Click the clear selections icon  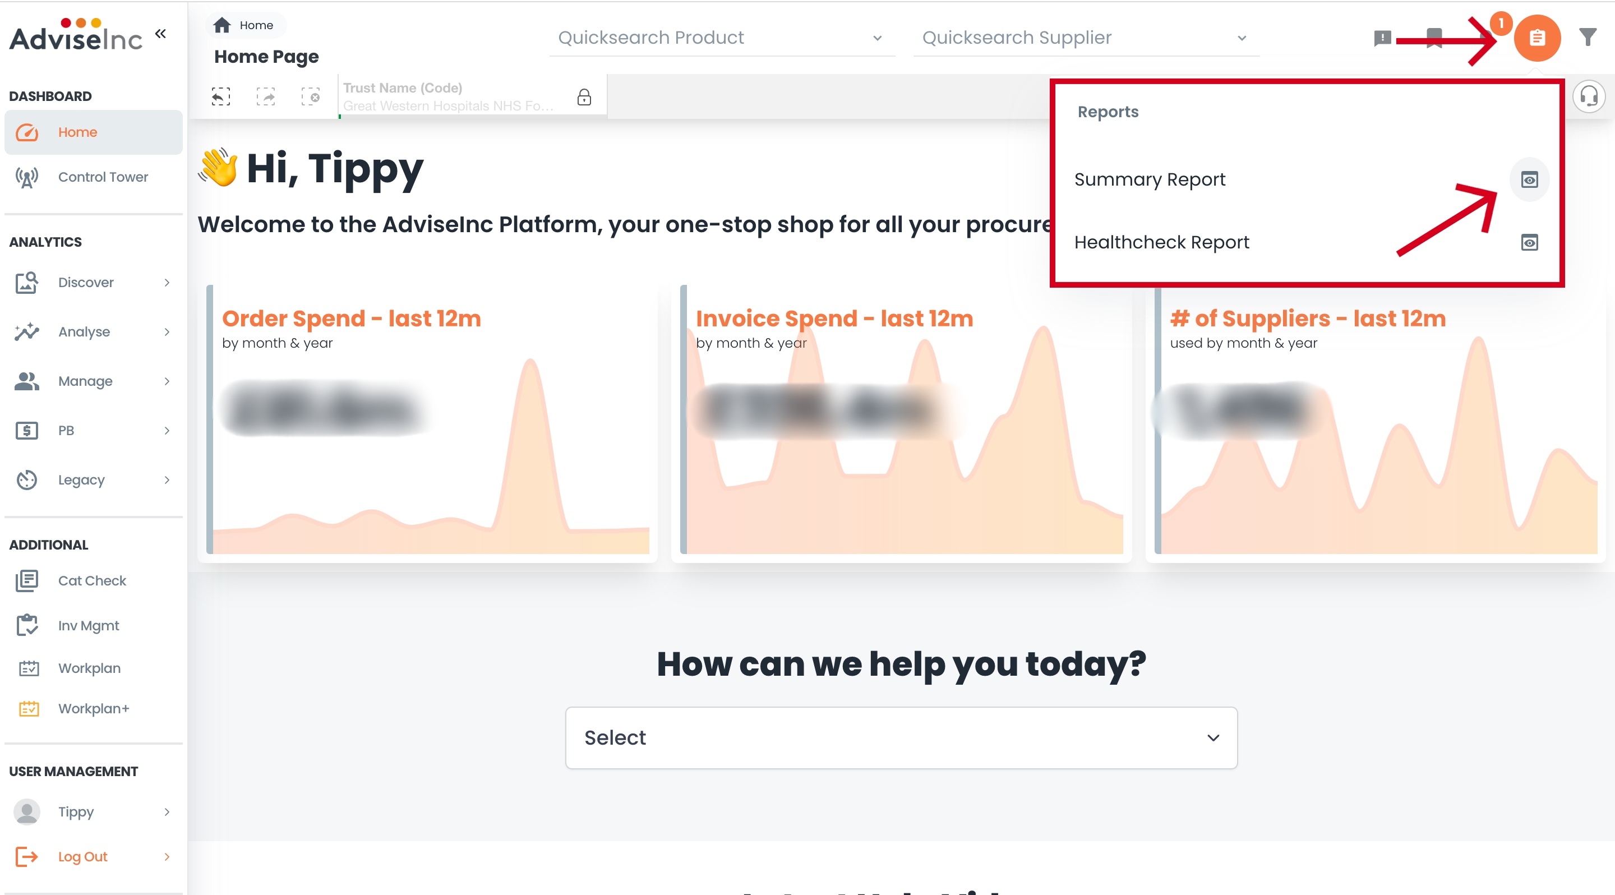tap(310, 96)
